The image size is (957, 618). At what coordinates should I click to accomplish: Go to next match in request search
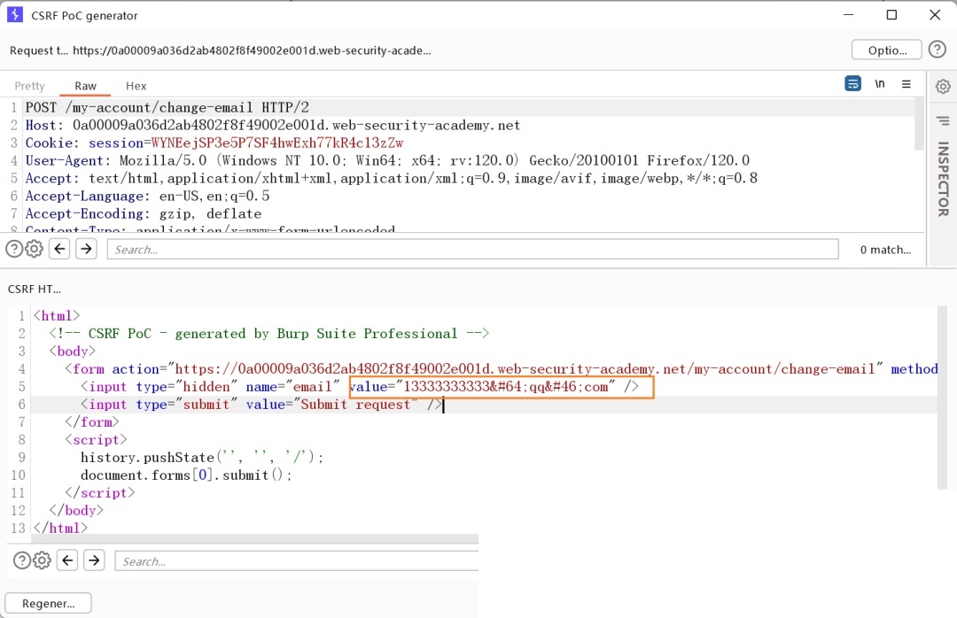click(x=86, y=249)
